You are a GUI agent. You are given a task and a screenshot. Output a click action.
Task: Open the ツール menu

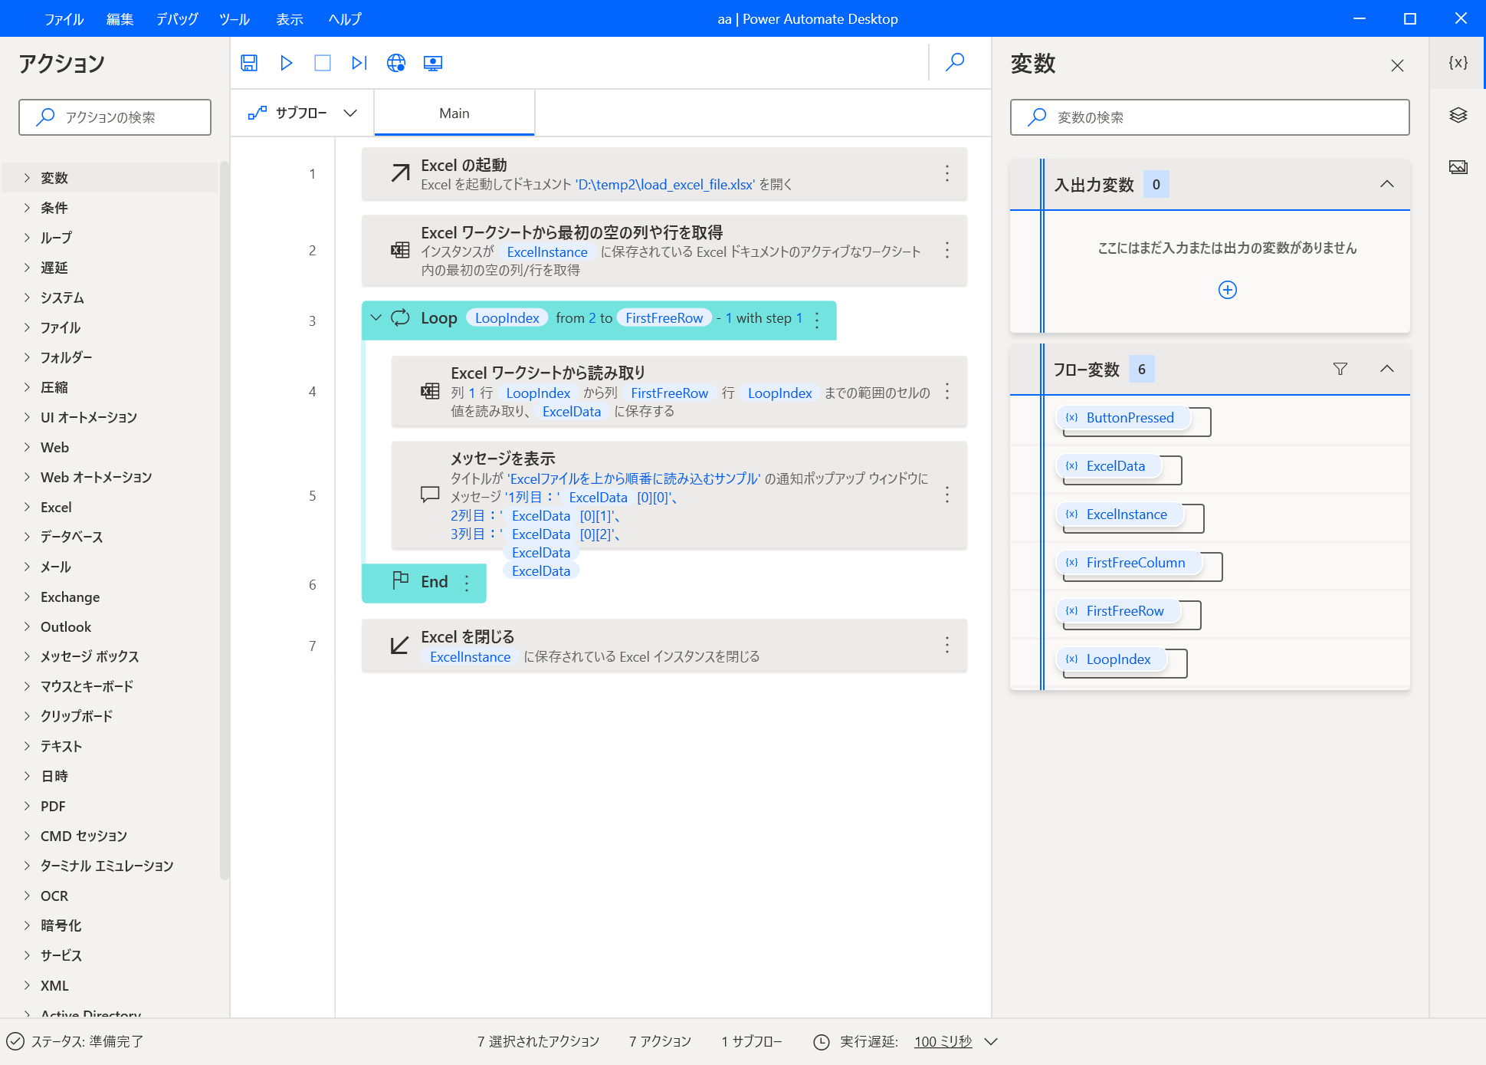pos(234,19)
